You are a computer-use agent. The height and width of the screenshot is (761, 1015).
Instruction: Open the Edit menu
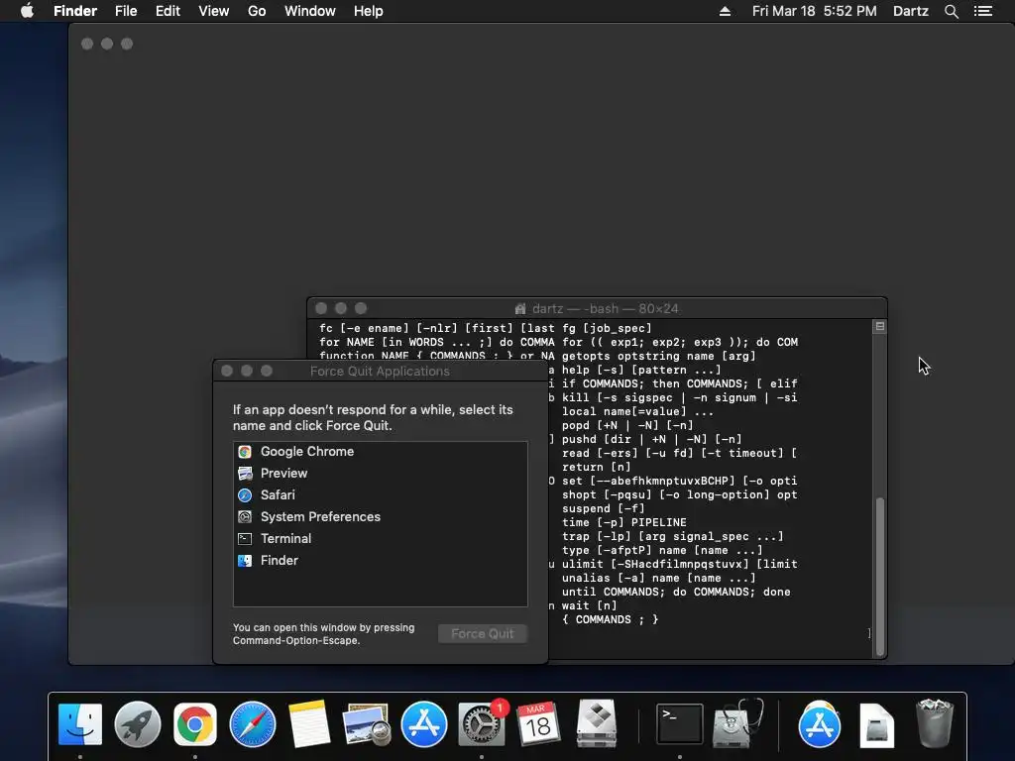coord(168,11)
